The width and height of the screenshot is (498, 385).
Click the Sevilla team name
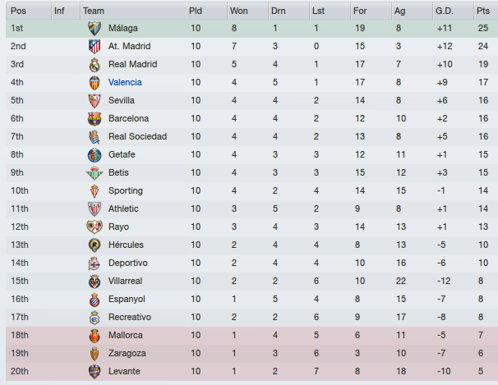(122, 100)
